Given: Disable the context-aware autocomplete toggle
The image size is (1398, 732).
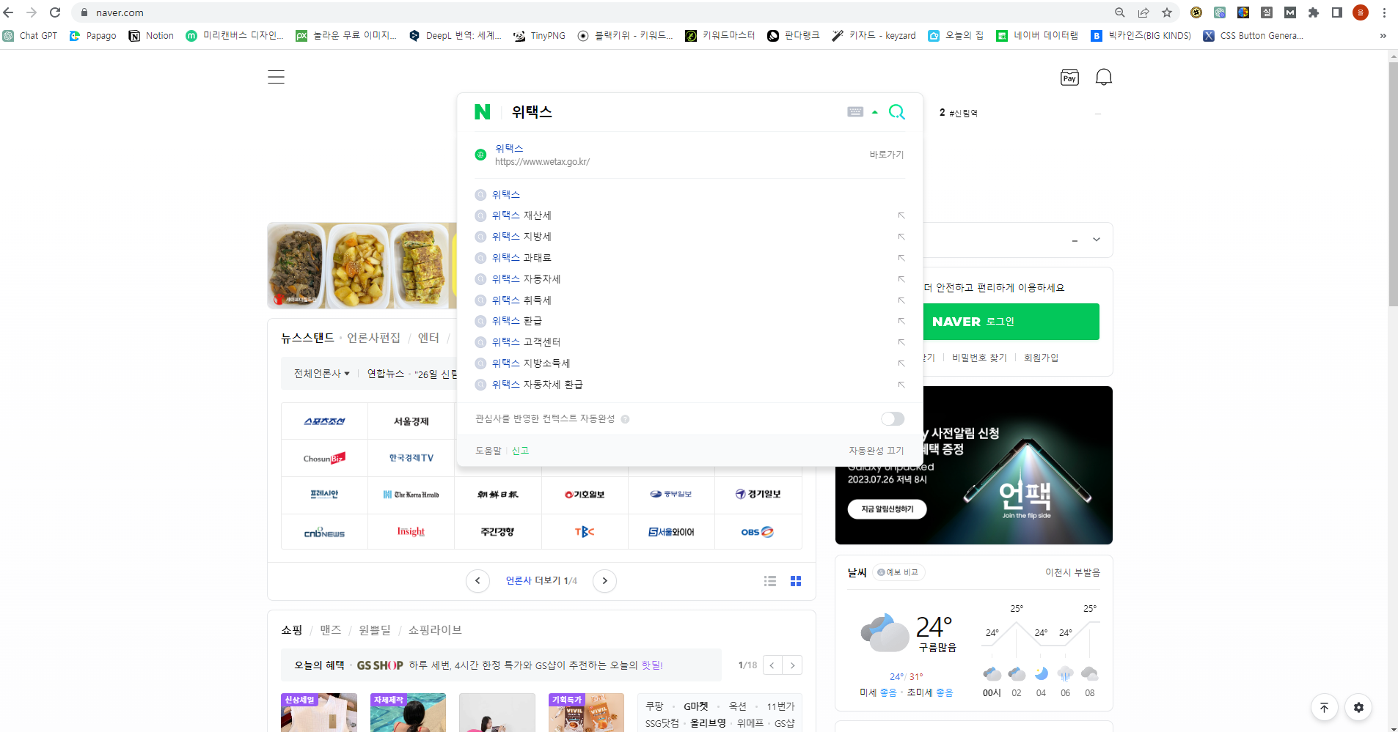Looking at the screenshot, I should (x=892, y=418).
